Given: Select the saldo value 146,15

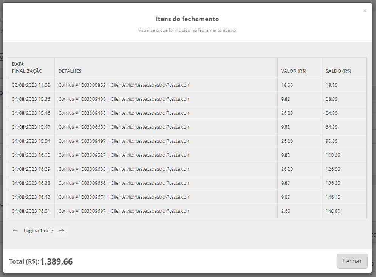Looking at the screenshot, I should pos(333,197).
